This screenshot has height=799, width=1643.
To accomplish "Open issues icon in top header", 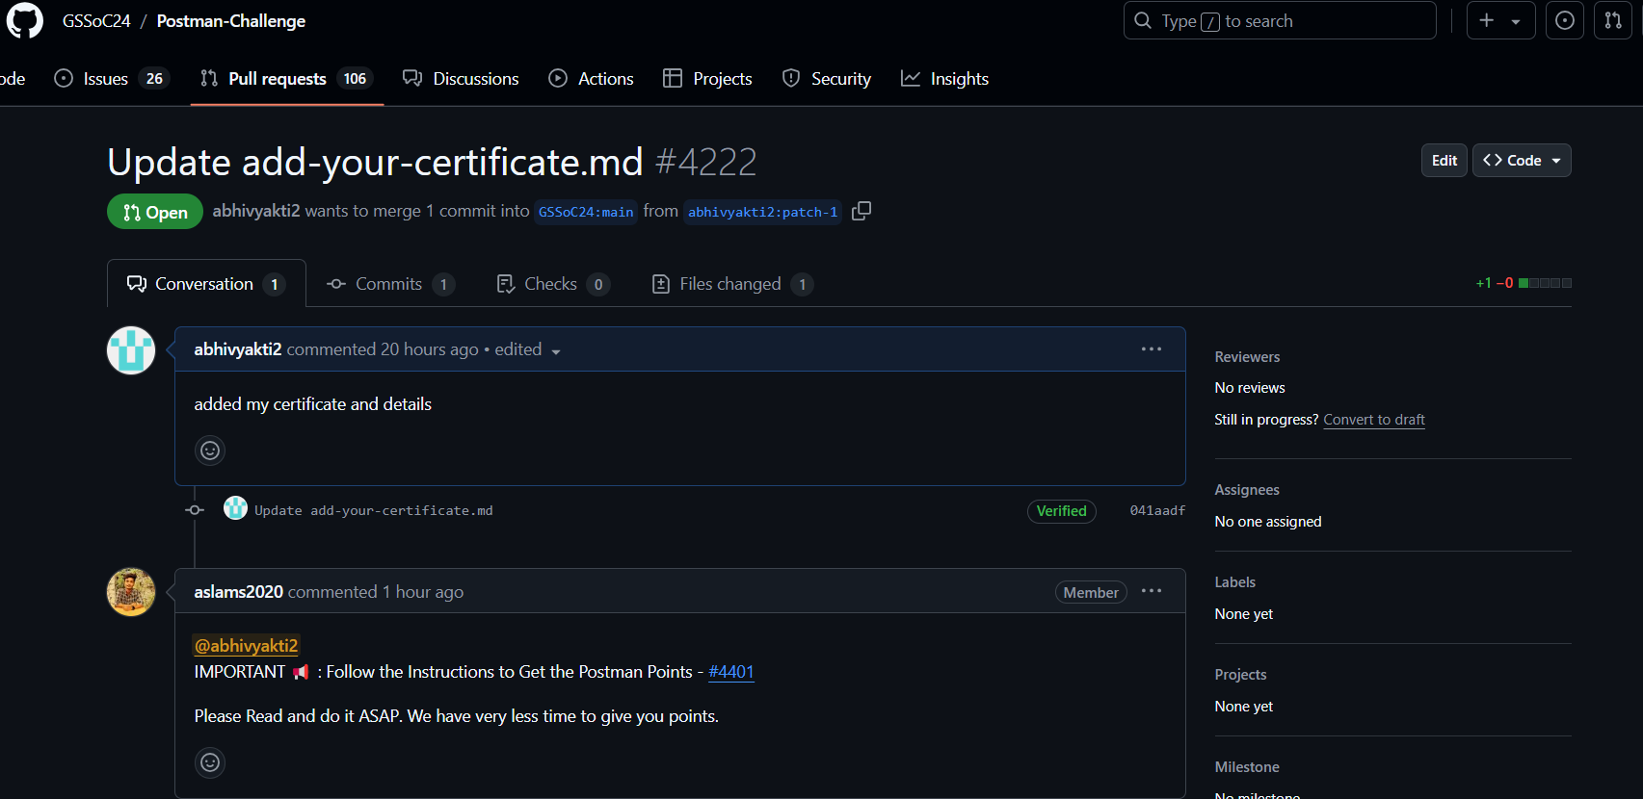I will coord(1565,20).
